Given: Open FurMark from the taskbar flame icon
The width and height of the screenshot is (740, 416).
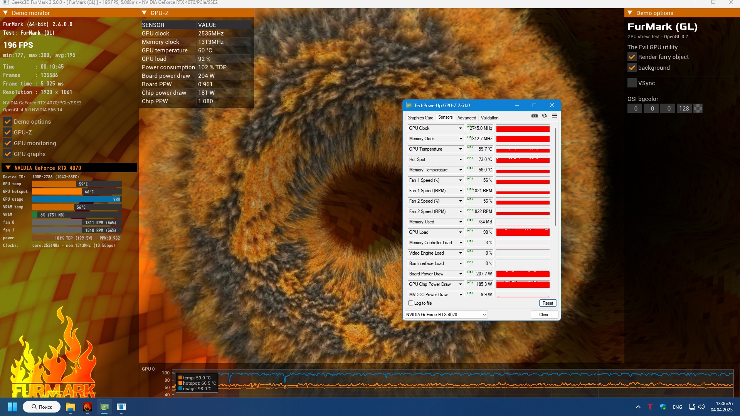Looking at the screenshot, I should 87,407.
